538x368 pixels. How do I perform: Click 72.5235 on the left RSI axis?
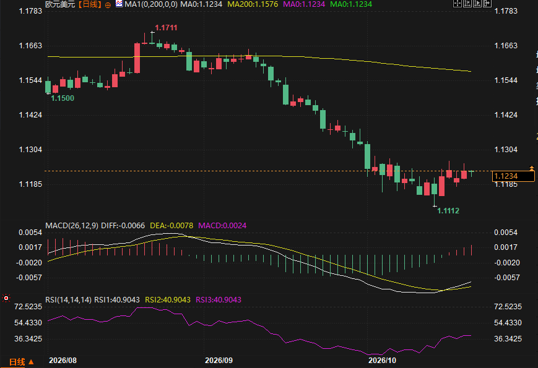pos(28,307)
